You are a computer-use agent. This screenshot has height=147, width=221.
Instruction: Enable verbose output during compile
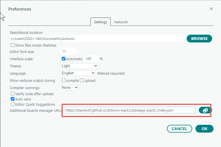coord(63,80)
